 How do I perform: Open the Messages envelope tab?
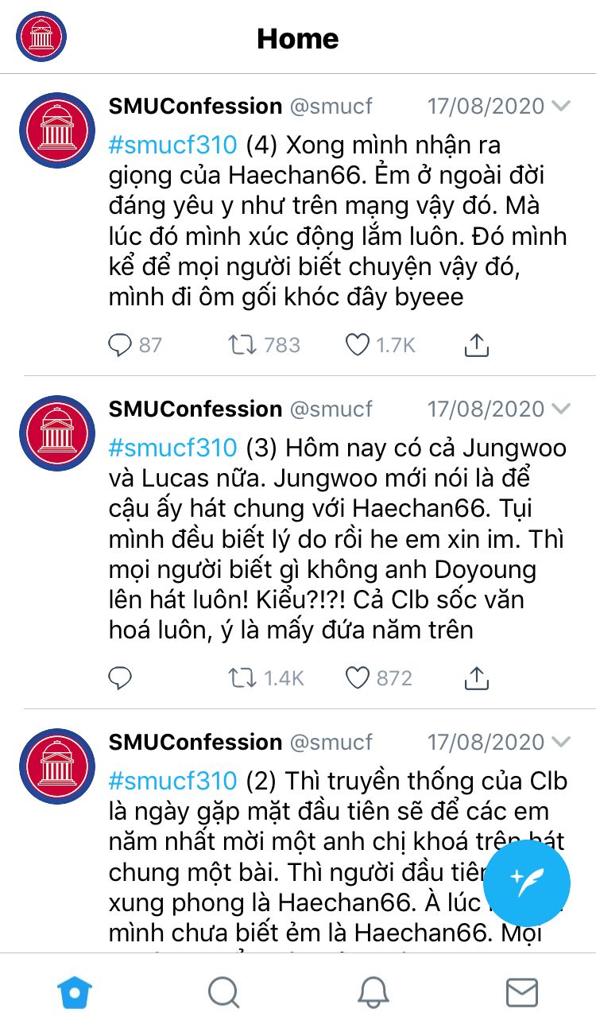522,992
